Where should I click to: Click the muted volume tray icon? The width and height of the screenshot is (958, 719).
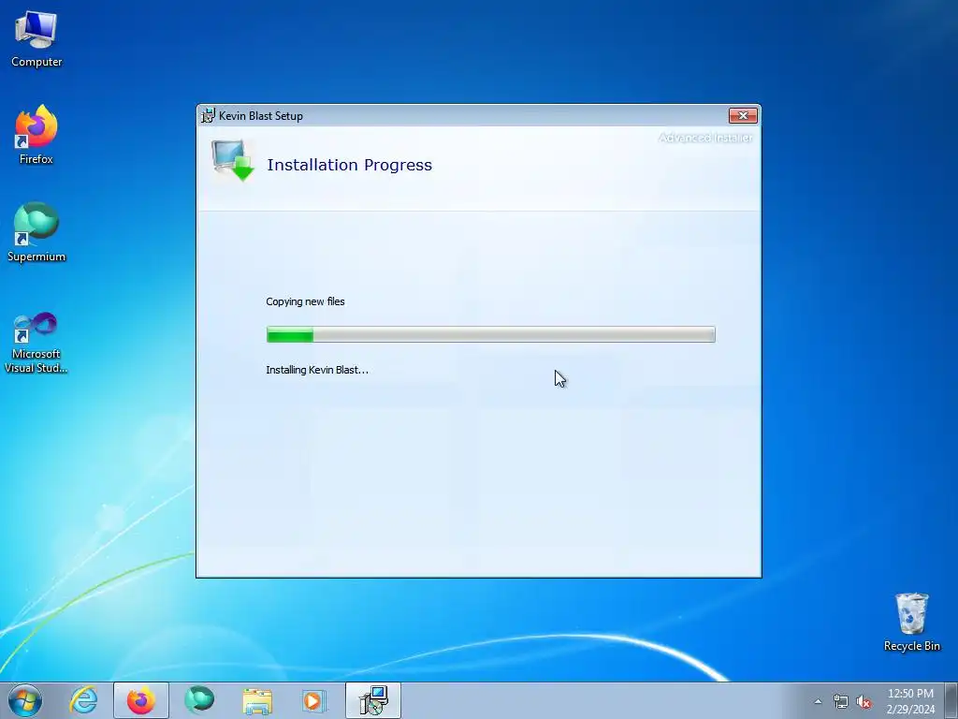click(x=864, y=702)
